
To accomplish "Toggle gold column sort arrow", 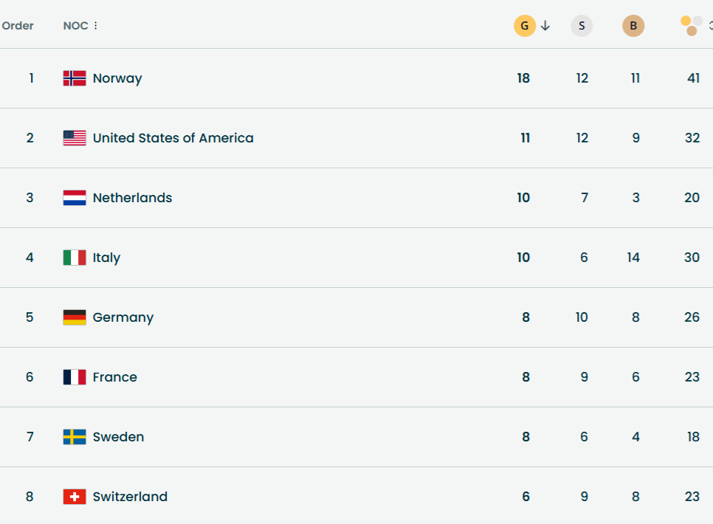I will (545, 26).
